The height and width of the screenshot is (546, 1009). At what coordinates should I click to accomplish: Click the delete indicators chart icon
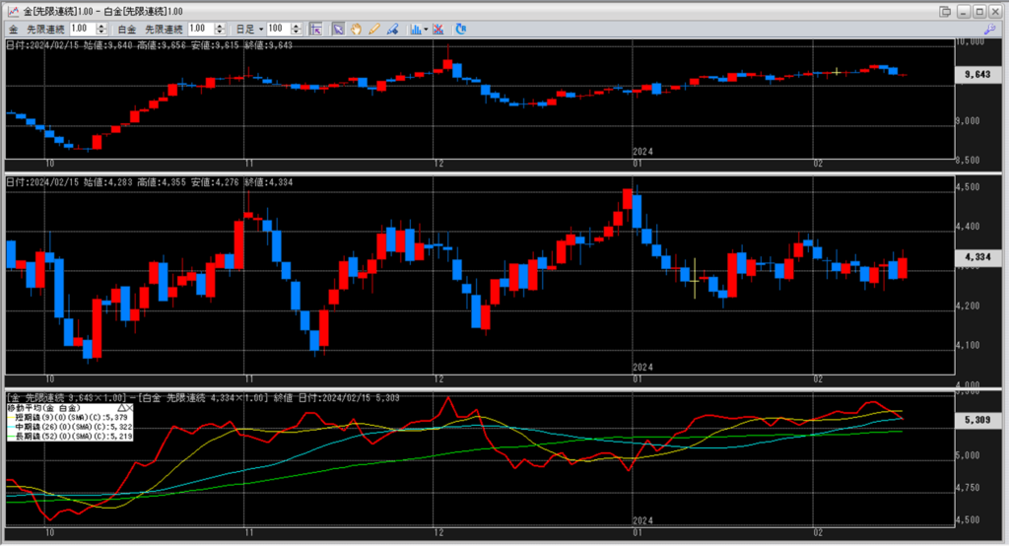click(x=440, y=30)
